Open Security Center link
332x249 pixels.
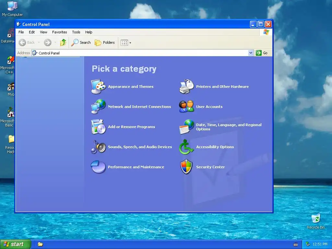[210, 167]
